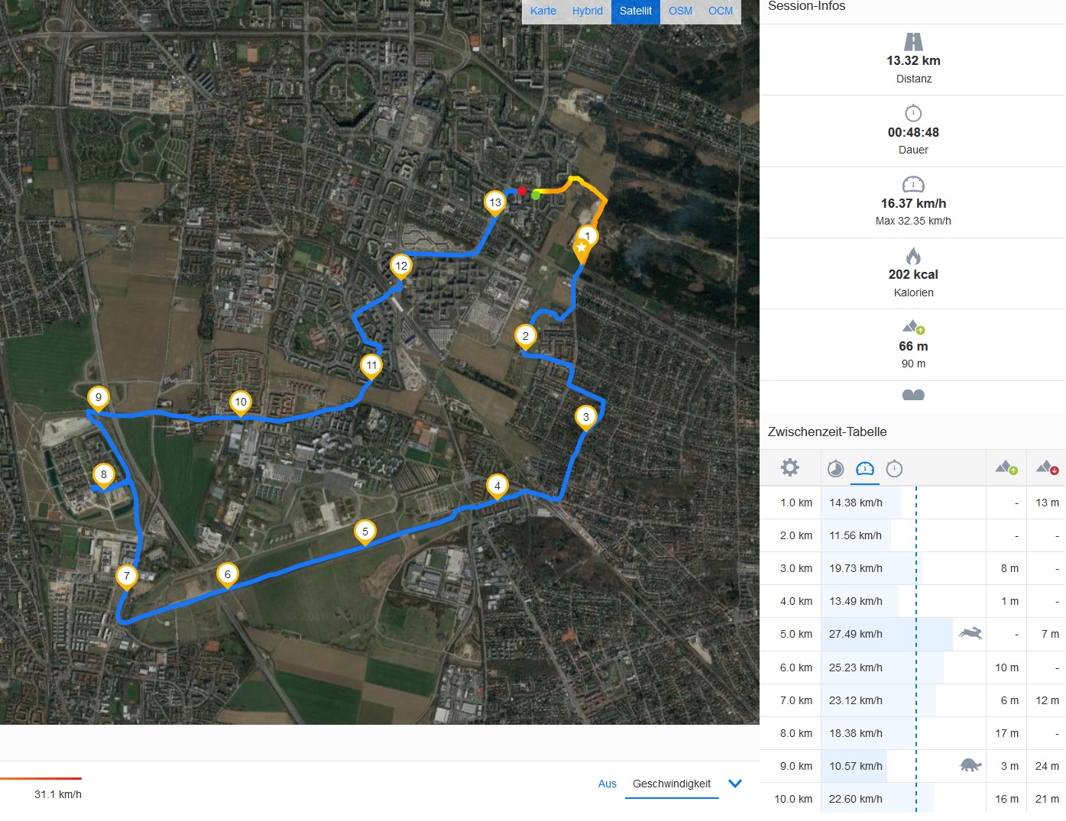Screen dimensions: 1066x821
Task: Open the split table settings gear
Action: coord(789,467)
